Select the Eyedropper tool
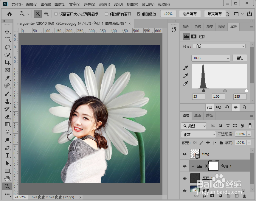The image size is (256, 201). click(x=7, y=78)
